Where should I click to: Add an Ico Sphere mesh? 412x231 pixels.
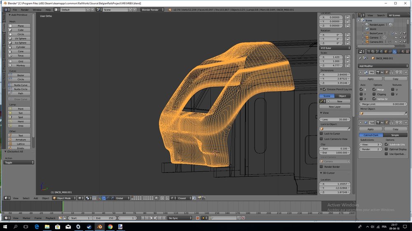(19, 43)
